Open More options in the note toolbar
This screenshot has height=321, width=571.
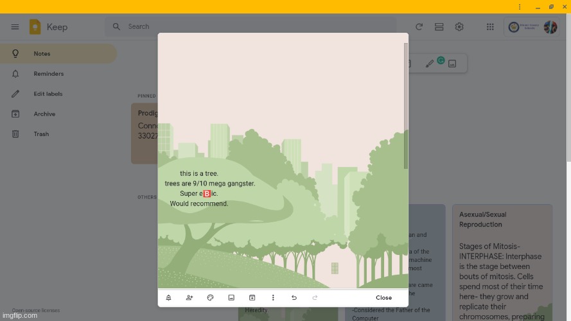pos(273,298)
